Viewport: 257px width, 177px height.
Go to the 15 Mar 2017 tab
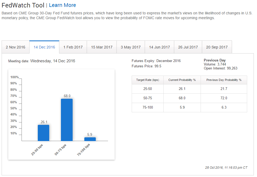pyautogui.click(x=102, y=47)
